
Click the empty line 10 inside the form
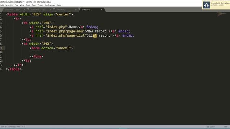[x=118, y=52]
